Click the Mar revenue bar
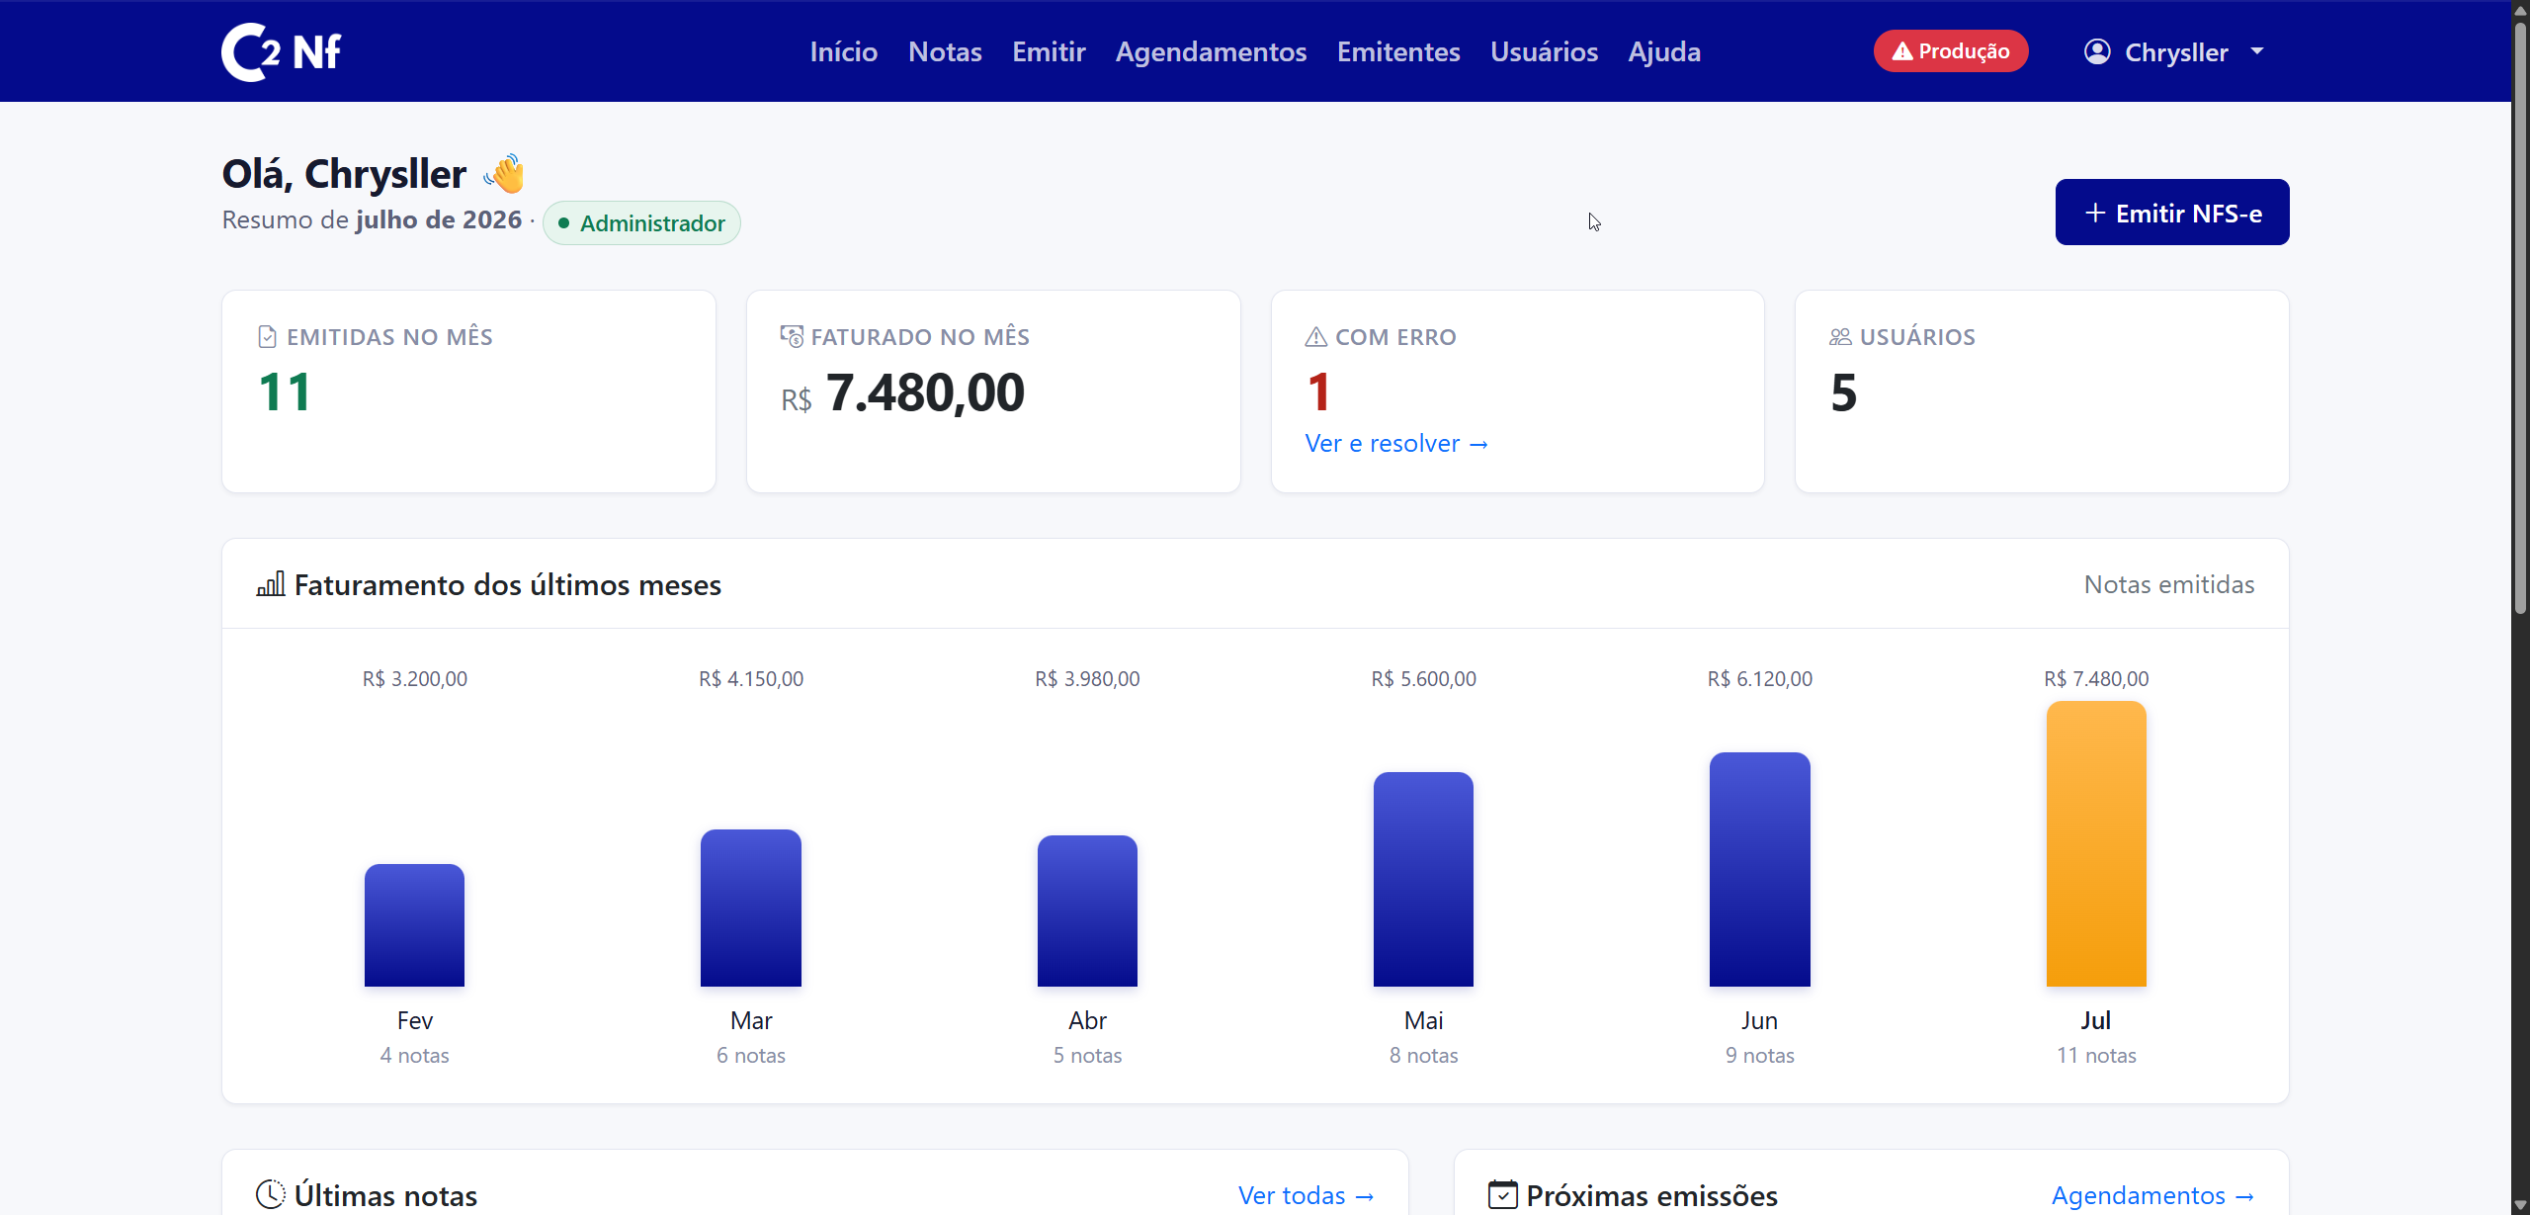This screenshot has height=1215, width=2530. (x=751, y=908)
